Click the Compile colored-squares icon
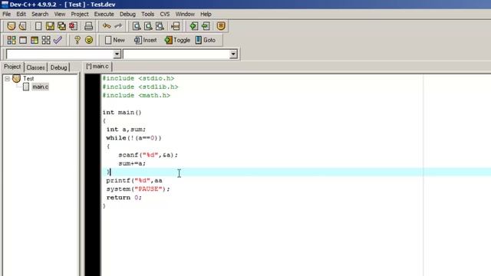Viewport: 491px width, 276px height. click(12, 40)
